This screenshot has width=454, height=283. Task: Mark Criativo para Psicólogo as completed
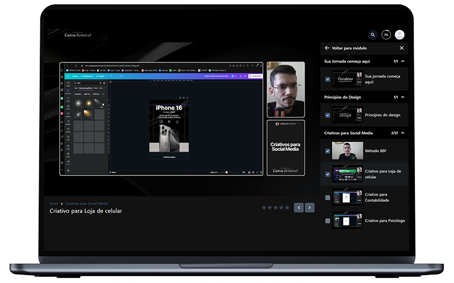tap(328, 221)
